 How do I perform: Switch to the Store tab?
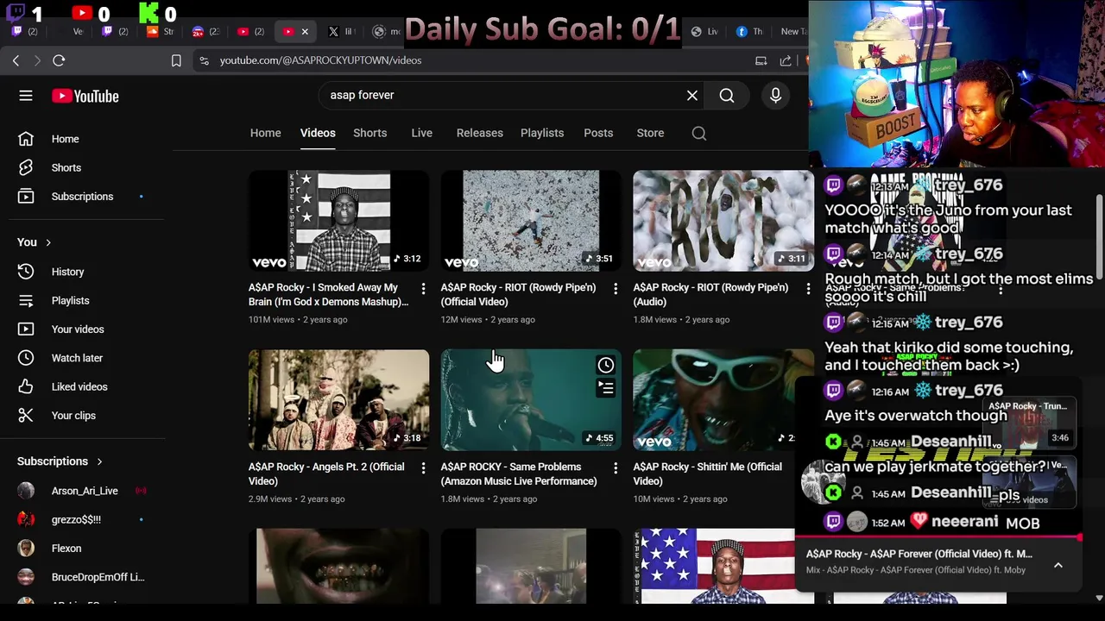click(x=650, y=133)
